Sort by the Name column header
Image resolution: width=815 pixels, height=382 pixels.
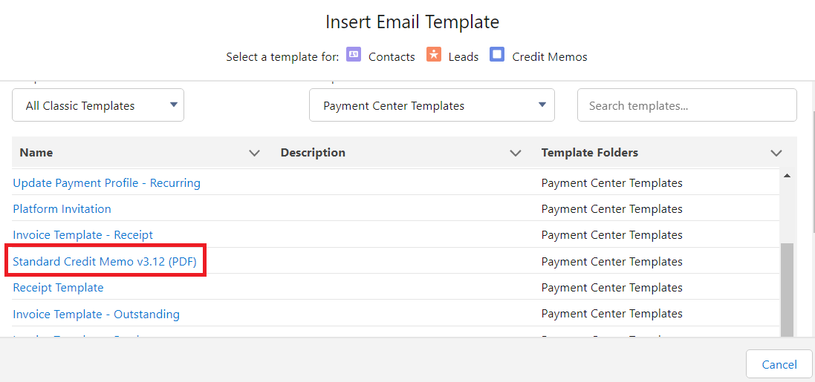[x=36, y=153]
